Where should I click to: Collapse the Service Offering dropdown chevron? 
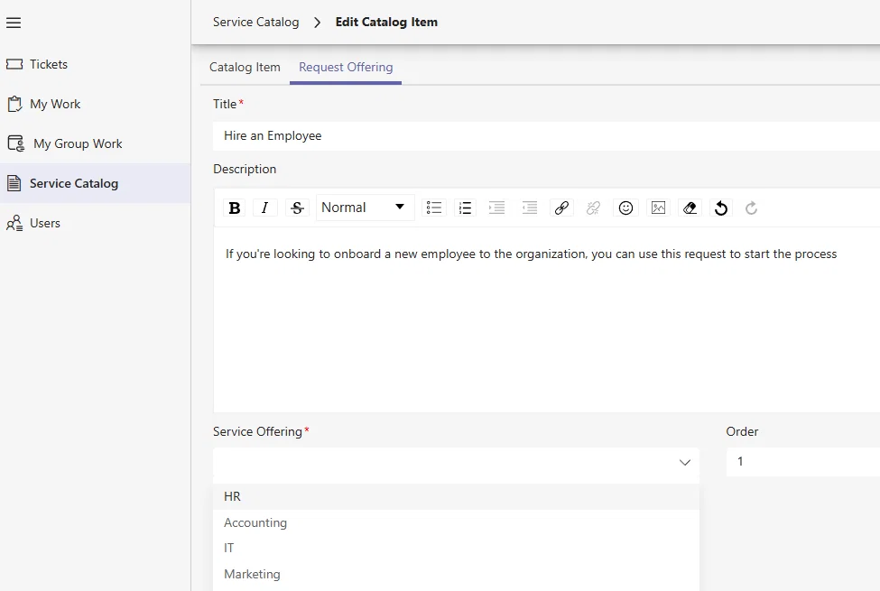point(685,462)
